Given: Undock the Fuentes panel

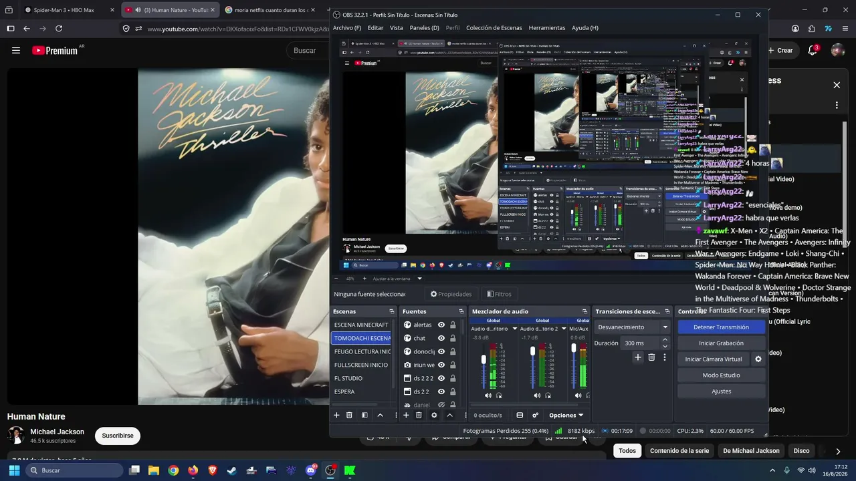Looking at the screenshot, I should coord(461,311).
